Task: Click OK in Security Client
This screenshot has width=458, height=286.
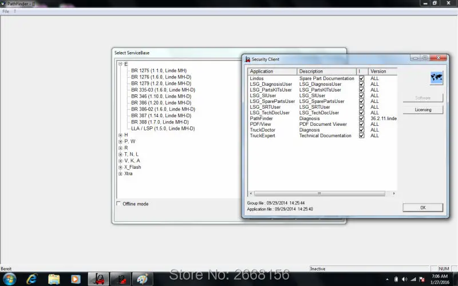Action: [x=423, y=208]
